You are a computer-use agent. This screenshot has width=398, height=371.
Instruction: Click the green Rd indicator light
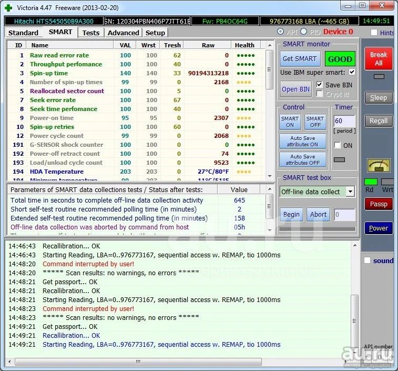point(371,182)
